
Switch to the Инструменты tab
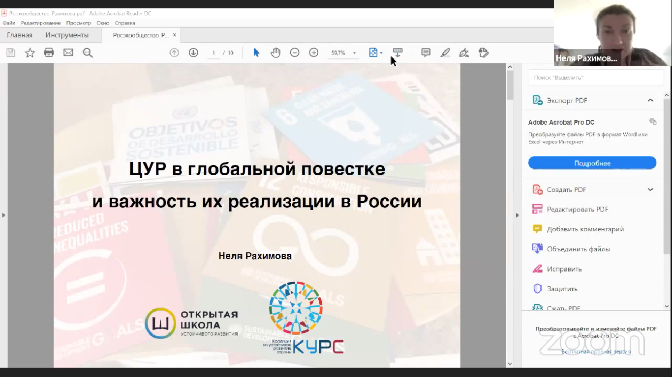[67, 35]
